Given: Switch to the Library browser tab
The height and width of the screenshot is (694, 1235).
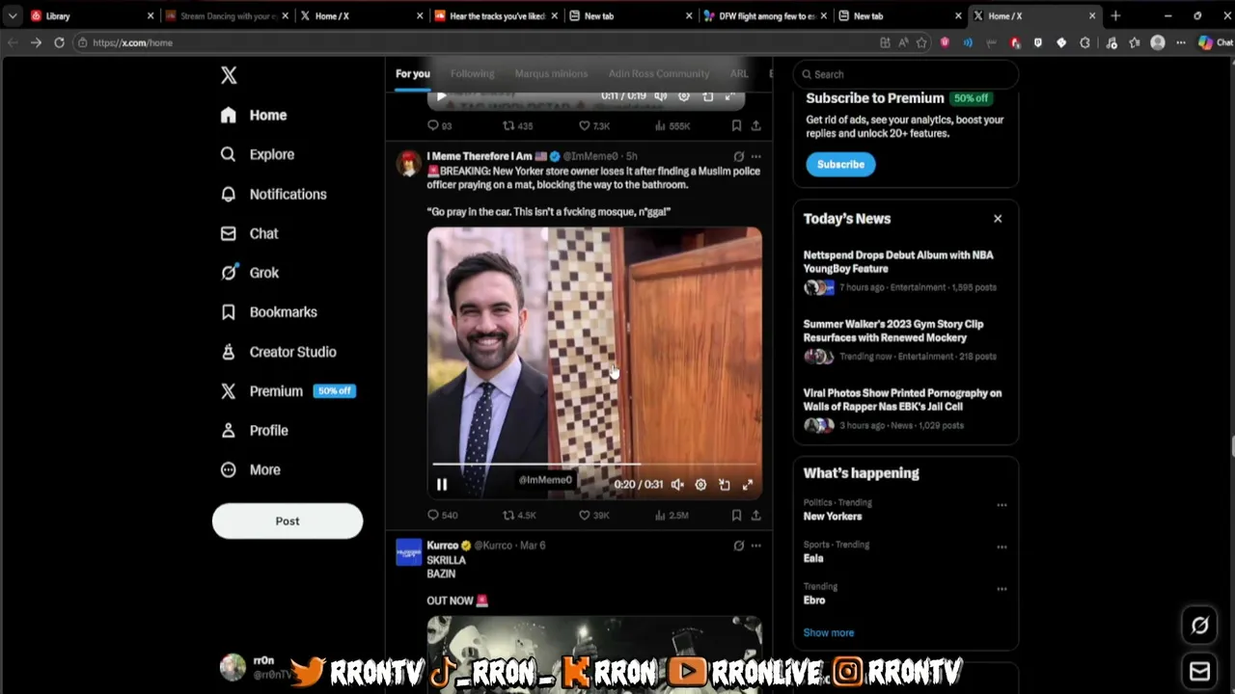Looking at the screenshot, I should coord(92,15).
